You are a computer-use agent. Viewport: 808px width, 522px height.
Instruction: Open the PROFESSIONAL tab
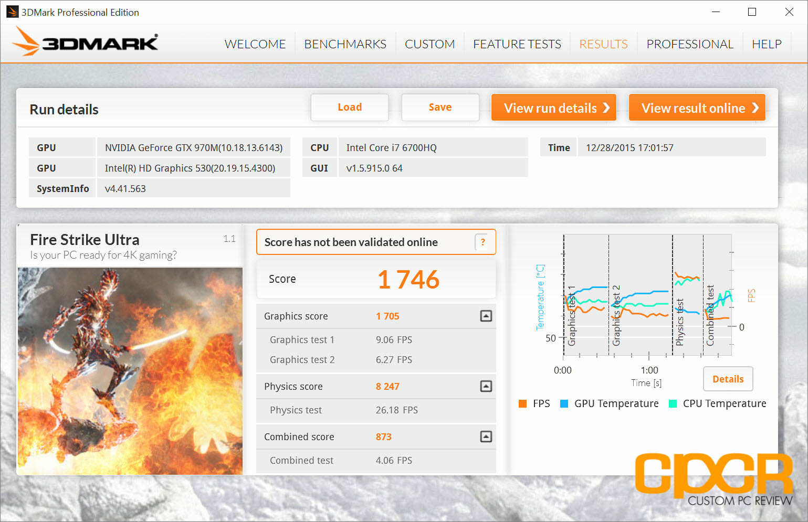(690, 44)
